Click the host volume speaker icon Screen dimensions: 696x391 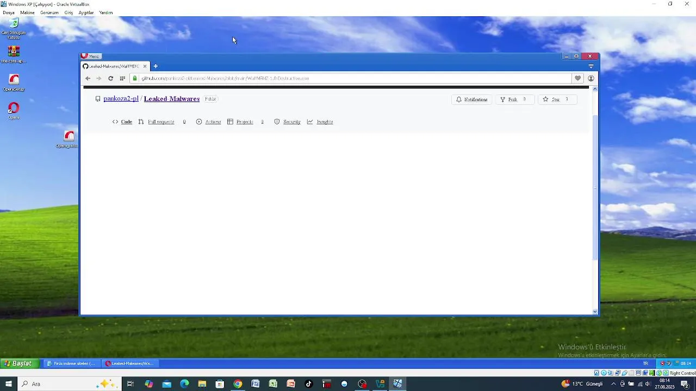point(648,384)
